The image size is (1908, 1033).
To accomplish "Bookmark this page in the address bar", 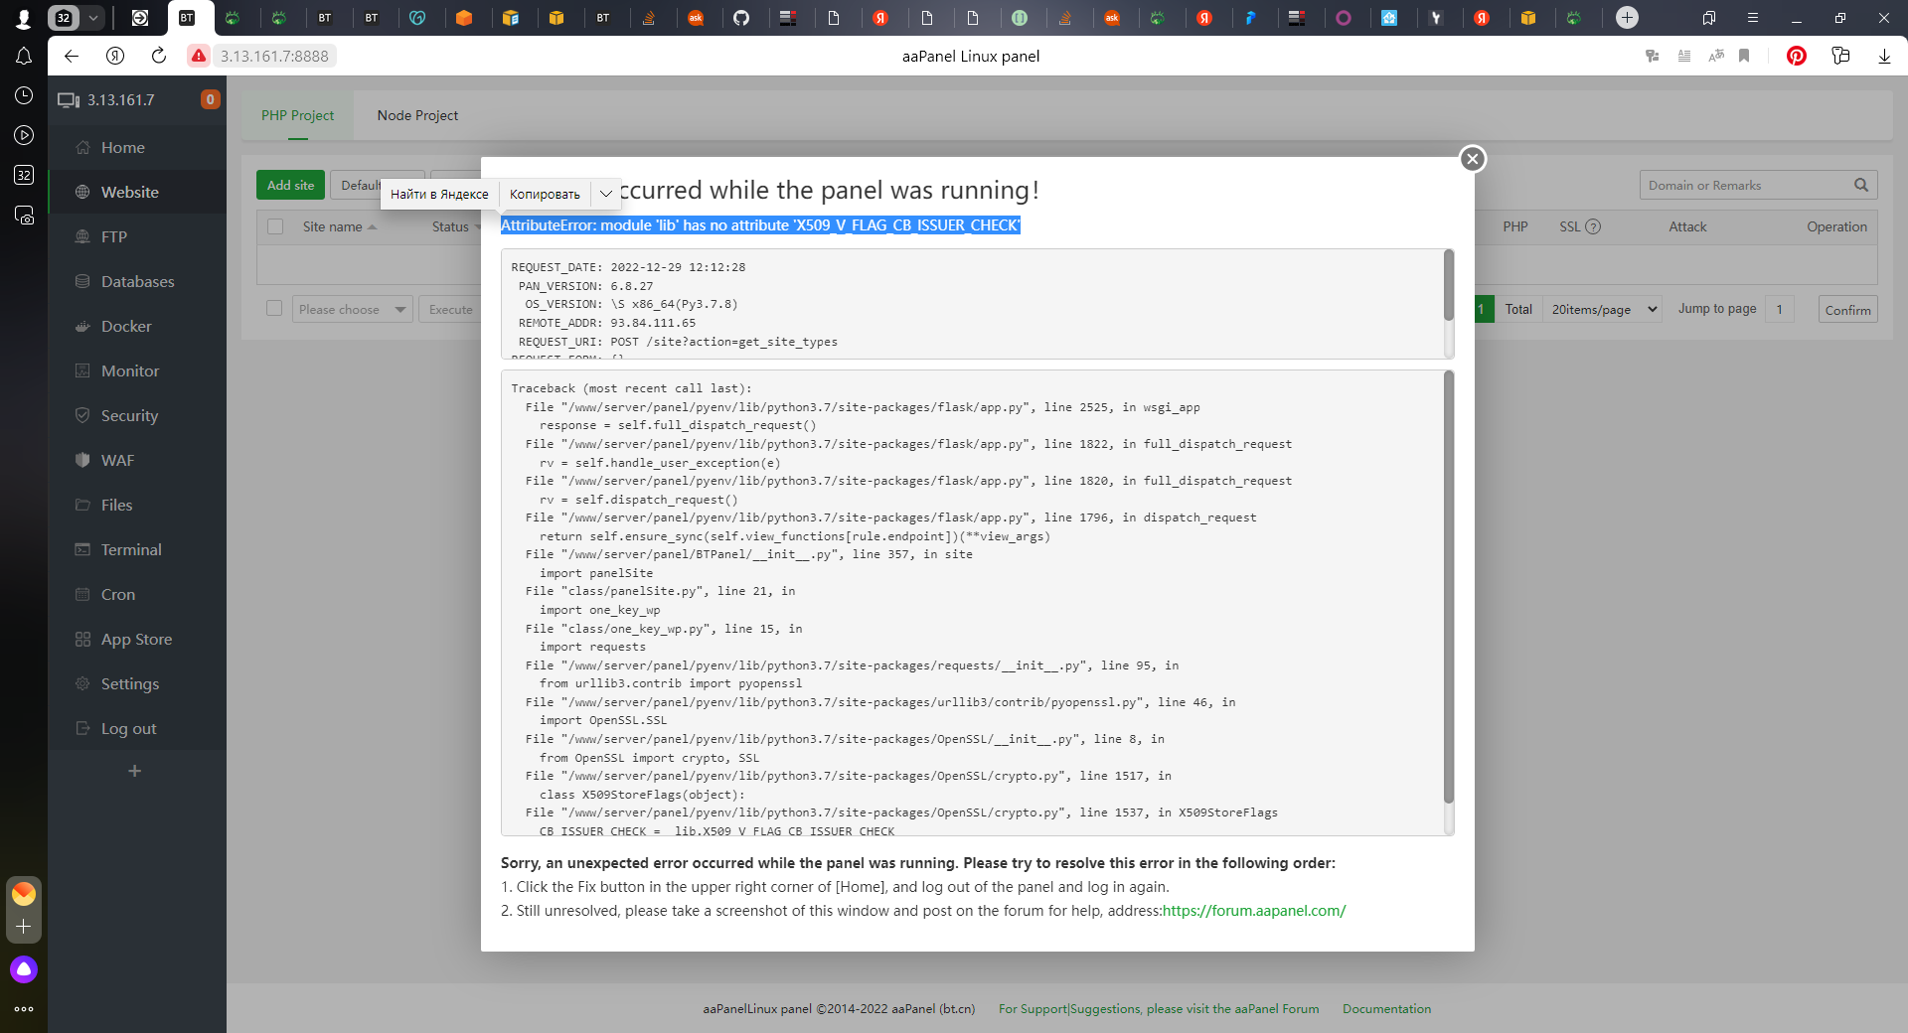I will click(x=1744, y=56).
